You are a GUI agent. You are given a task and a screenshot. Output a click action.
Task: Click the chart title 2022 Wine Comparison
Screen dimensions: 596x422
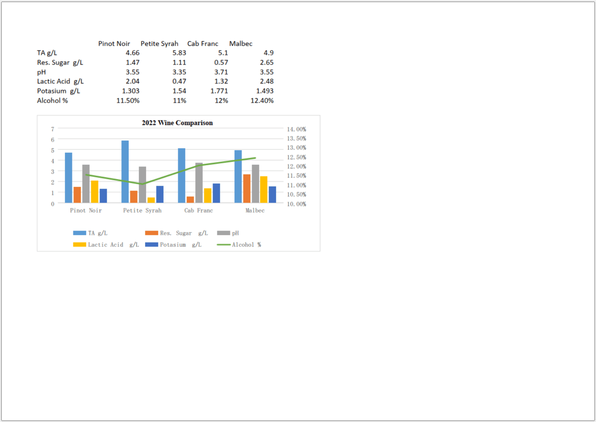pos(177,123)
